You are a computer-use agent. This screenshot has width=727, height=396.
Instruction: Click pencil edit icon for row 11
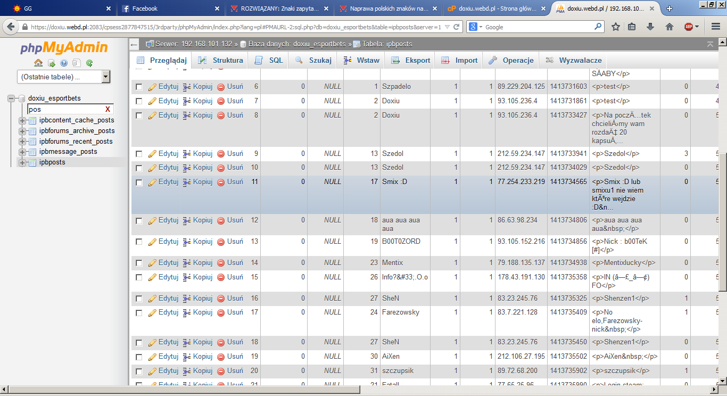click(152, 182)
